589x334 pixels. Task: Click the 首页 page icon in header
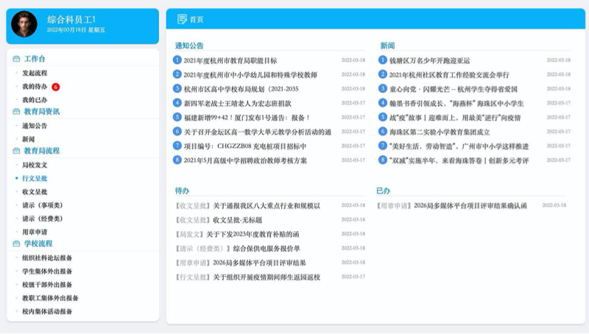point(182,19)
